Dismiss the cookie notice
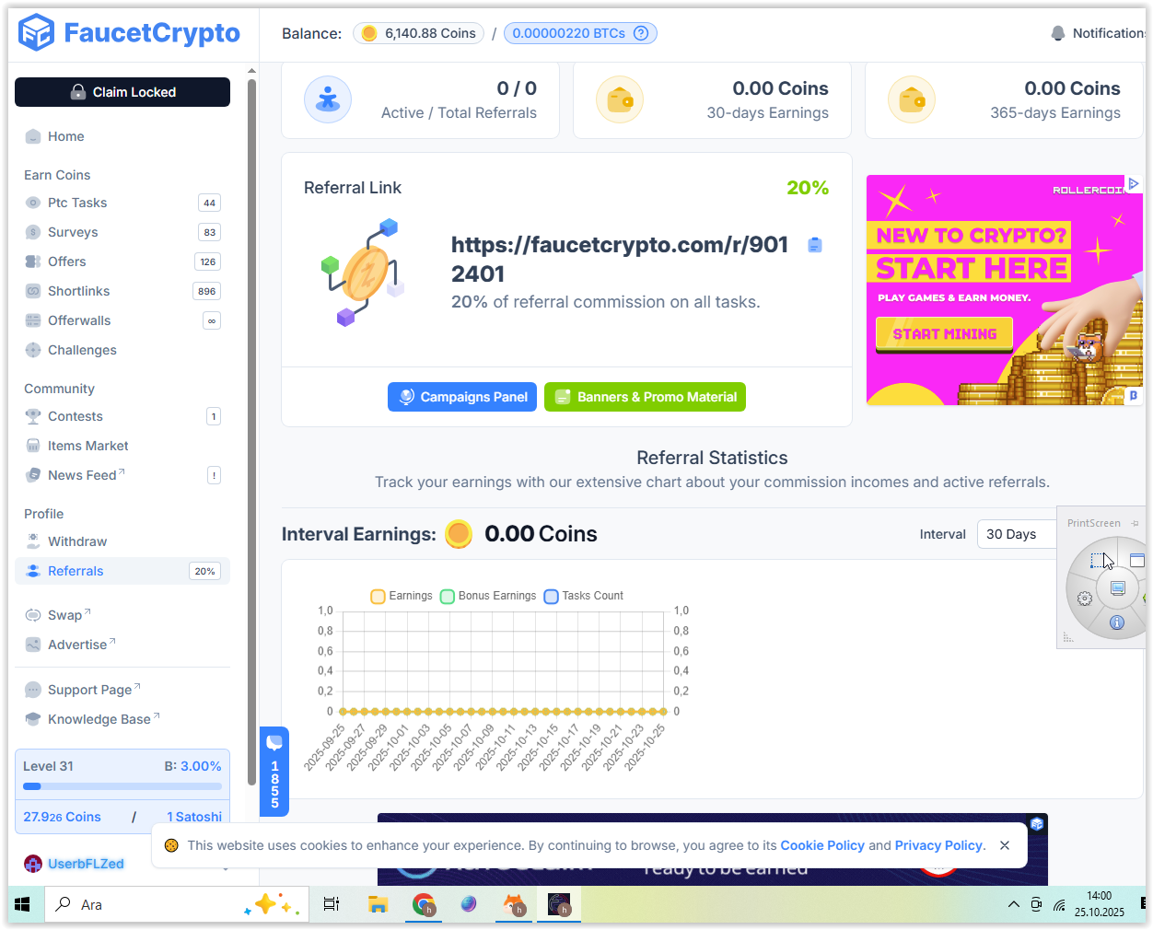The height and width of the screenshot is (930, 1153). 1005,845
